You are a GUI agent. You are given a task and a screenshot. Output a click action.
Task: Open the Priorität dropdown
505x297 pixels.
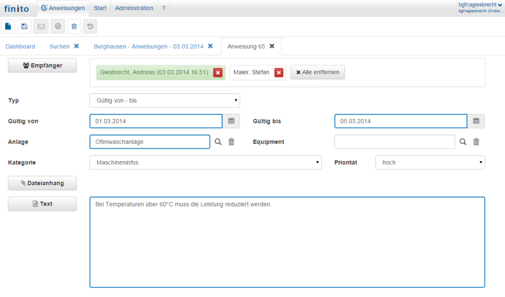430,162
